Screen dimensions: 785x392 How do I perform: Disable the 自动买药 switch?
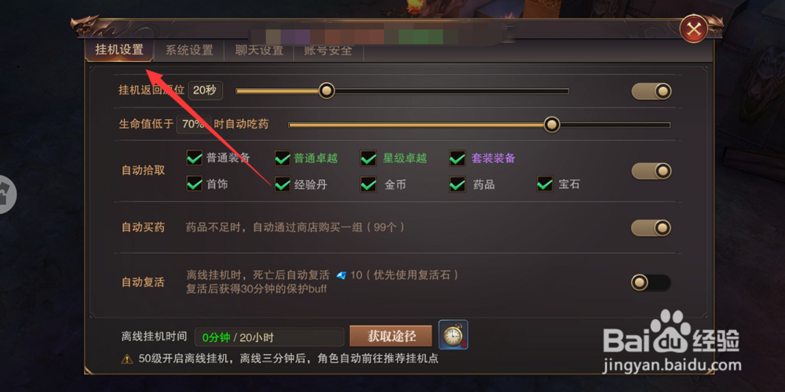pos(651,228)
